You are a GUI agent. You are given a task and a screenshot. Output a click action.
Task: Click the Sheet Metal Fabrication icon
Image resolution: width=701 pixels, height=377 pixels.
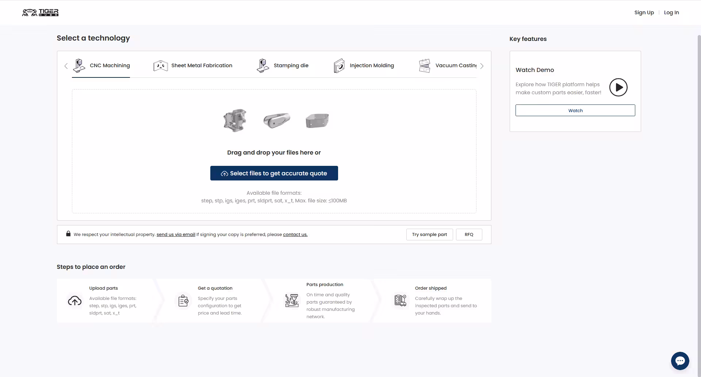(x=161, y=65)
